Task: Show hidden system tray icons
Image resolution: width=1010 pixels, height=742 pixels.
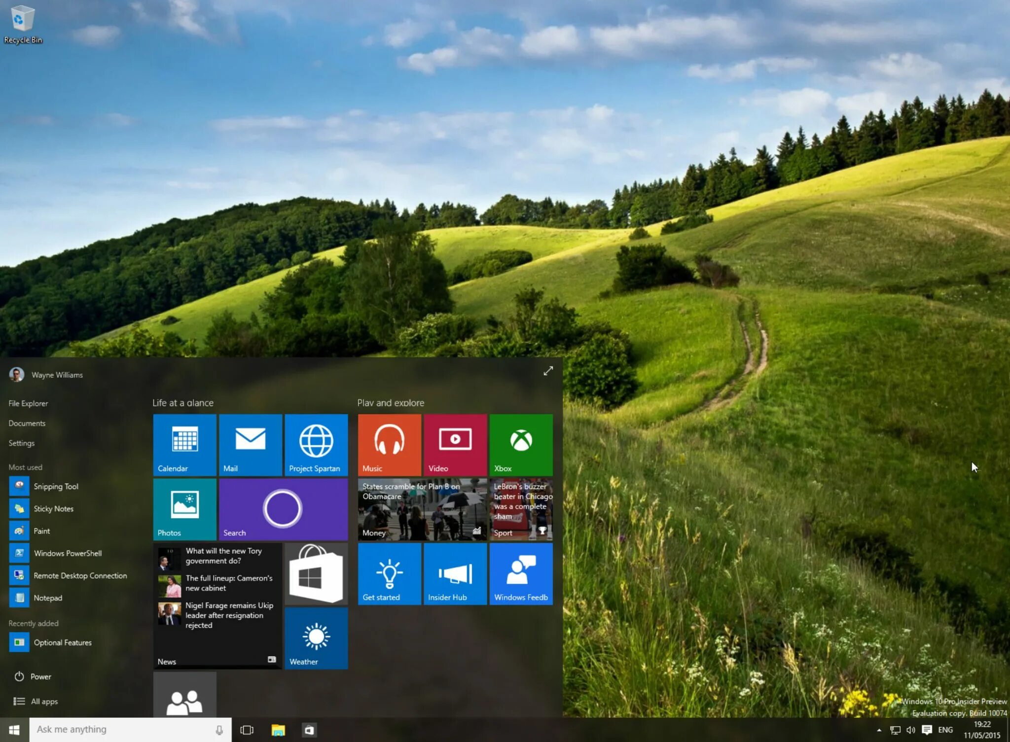Action: coord(879,730)
